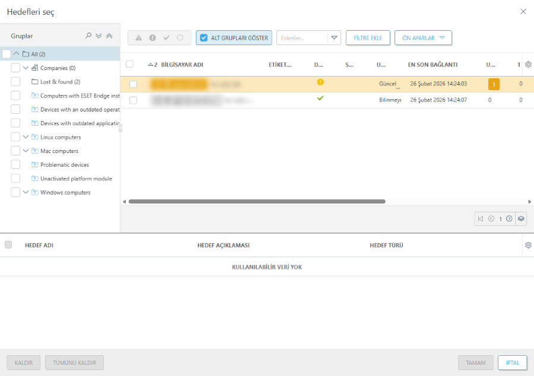Click the Companies group building icon
This screenshot has width=534, height=376.
(35, 68)
